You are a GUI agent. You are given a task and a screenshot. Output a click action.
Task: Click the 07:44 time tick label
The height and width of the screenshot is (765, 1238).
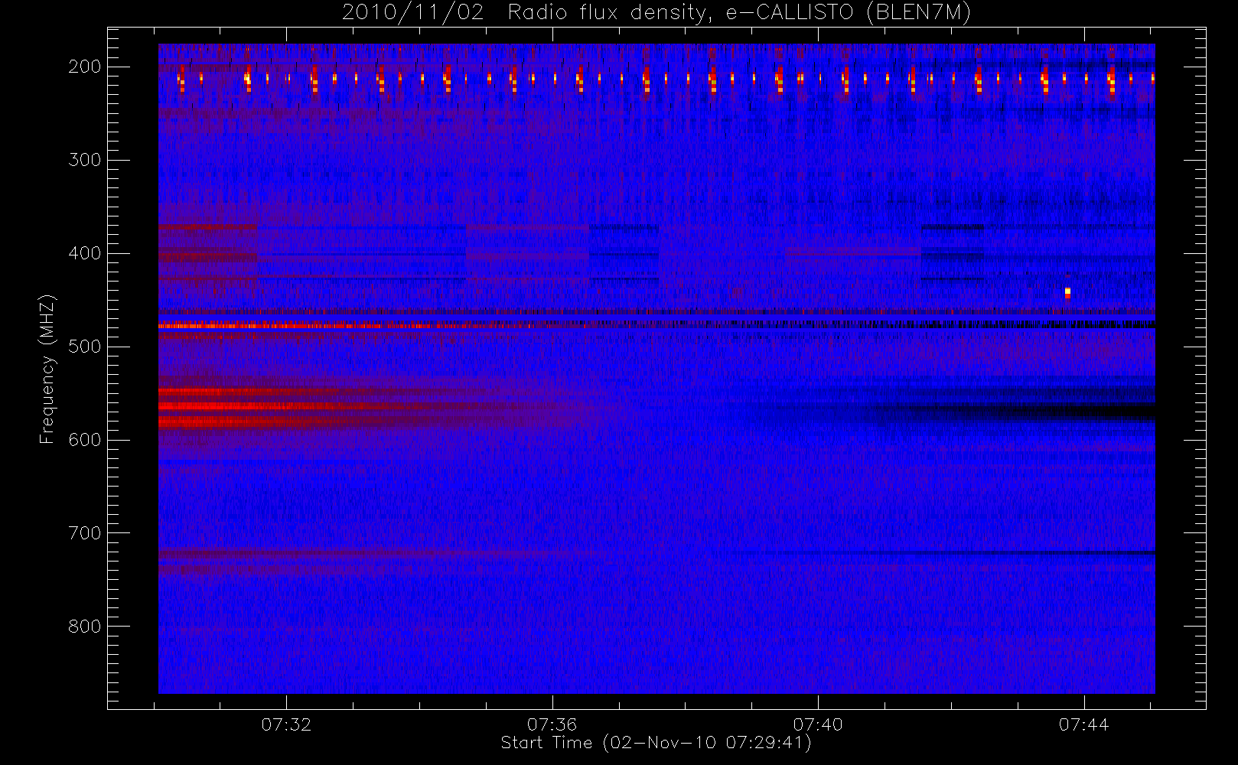coord(1083,724)
